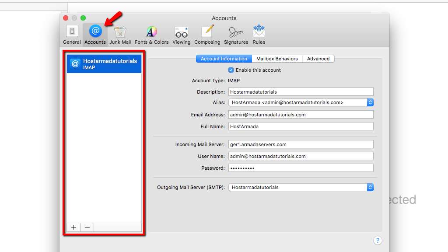Open the Rules preferences pane
Image resolution: width=448 pixels, height=252 pixels.
(259, 35)
